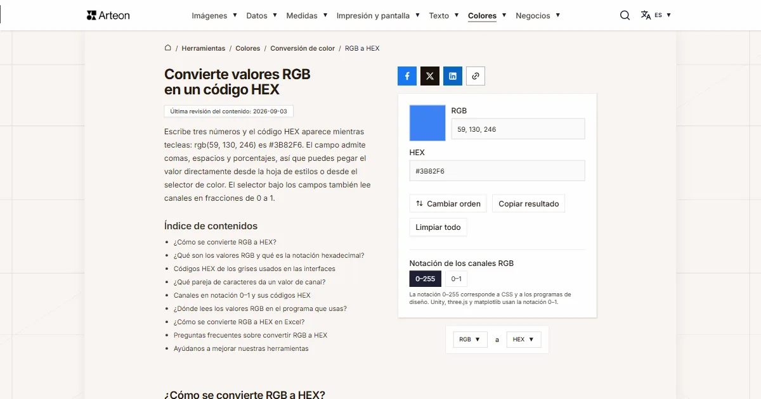Click Limpiar todo button
The height and width of the screenshot is (399, 761).
[x=438, y=227]
